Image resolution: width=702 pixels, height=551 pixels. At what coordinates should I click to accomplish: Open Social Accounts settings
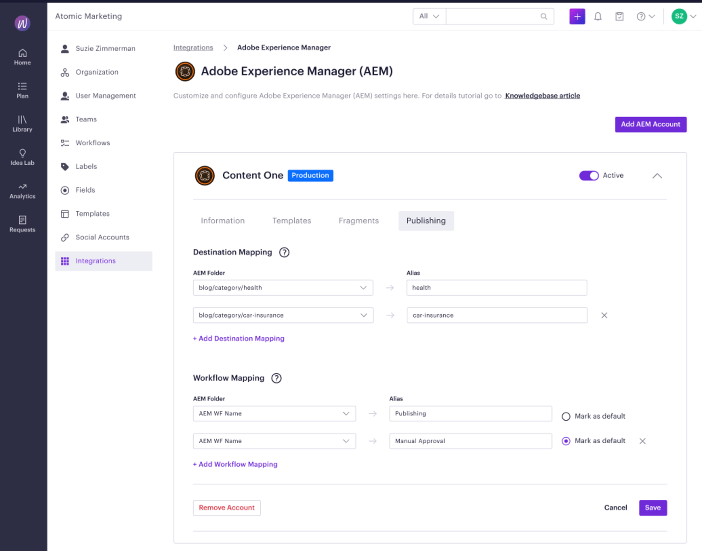click(x=103, y=237)
